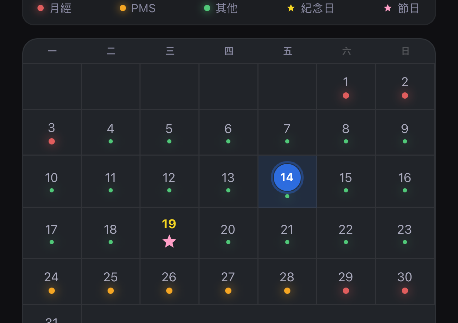
Task: Click the green dot beside 其他
Action: click(x=207, y=8)
